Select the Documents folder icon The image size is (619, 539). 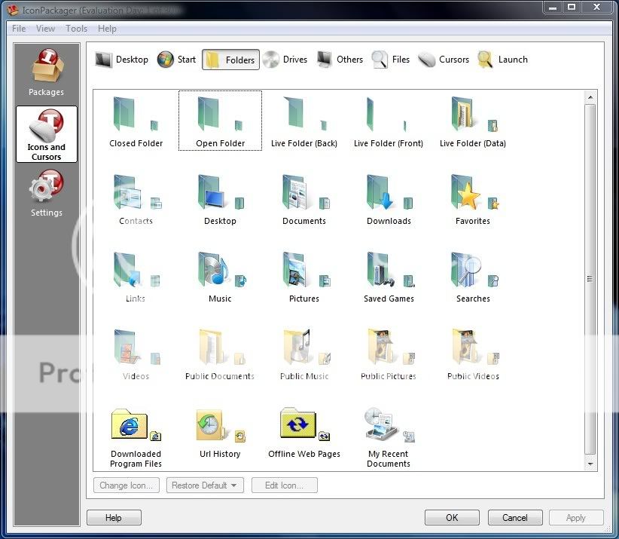[304, 198]
